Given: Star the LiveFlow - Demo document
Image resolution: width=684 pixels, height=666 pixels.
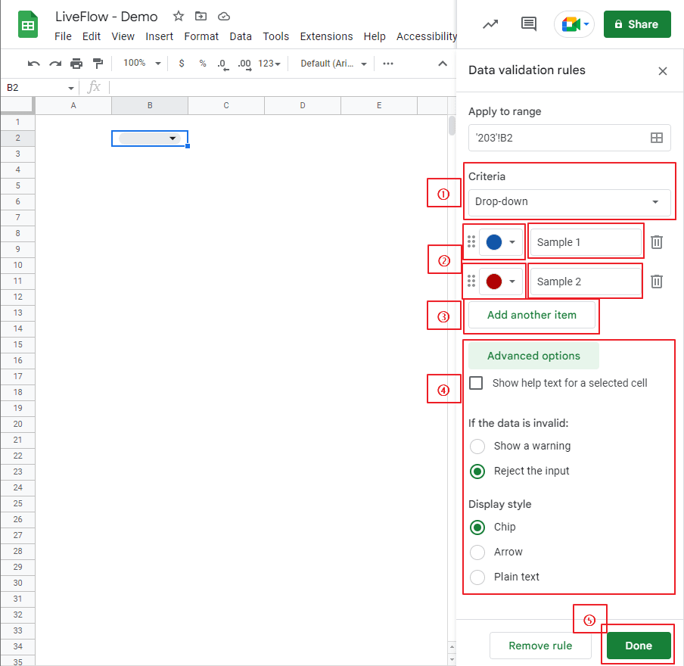Looking at the screenshot, I should click(178, 17).
